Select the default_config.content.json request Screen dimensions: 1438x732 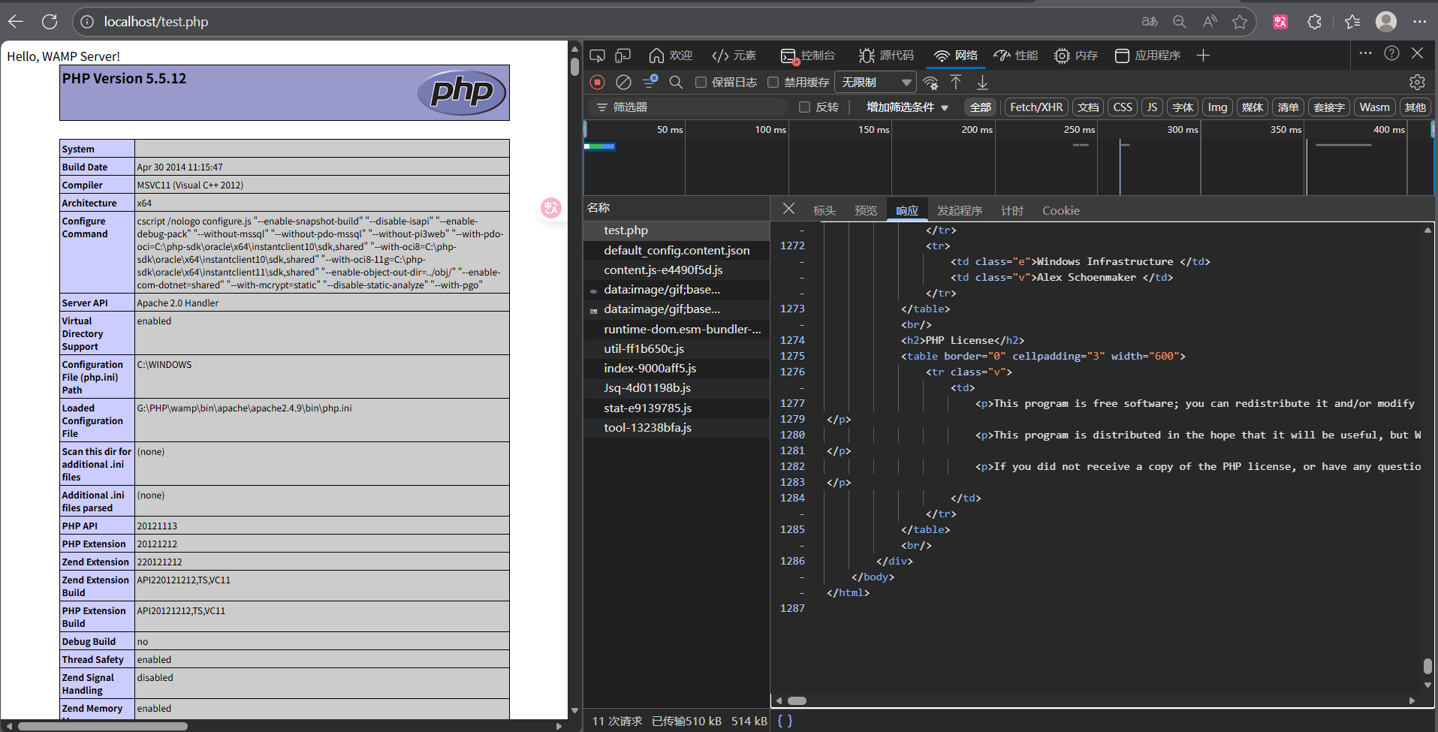677,250
